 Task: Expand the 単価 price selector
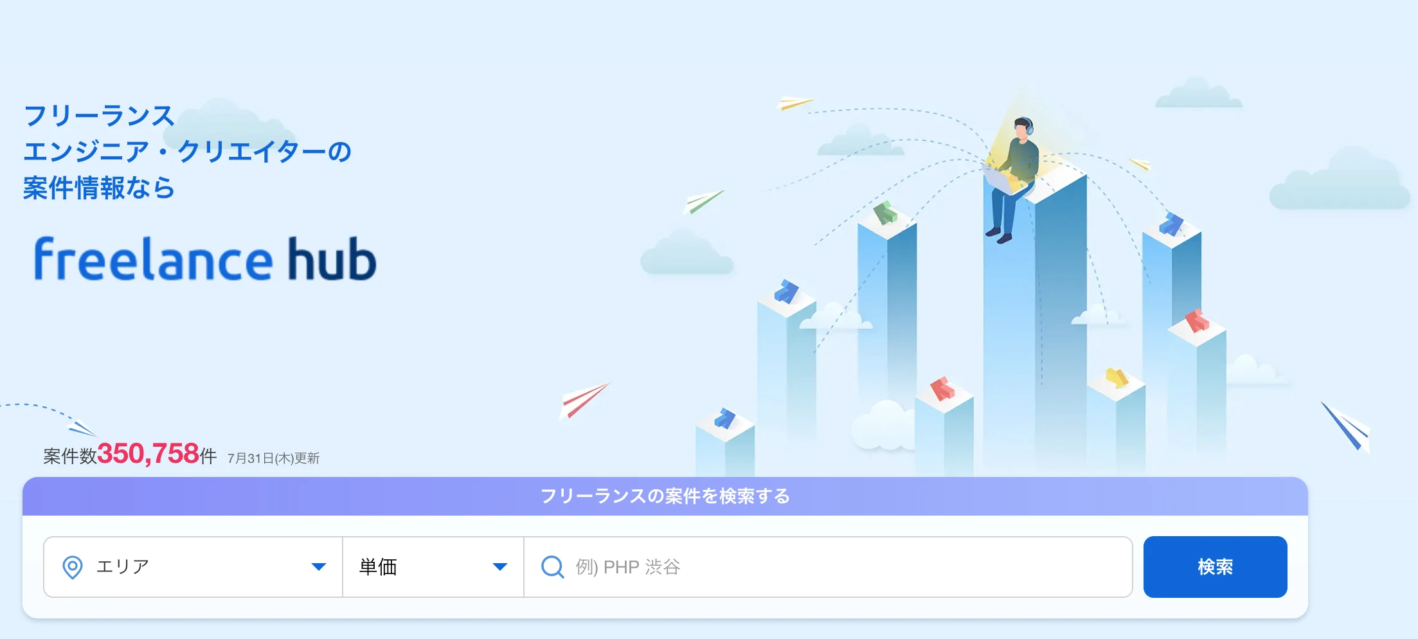click(433, 567)
